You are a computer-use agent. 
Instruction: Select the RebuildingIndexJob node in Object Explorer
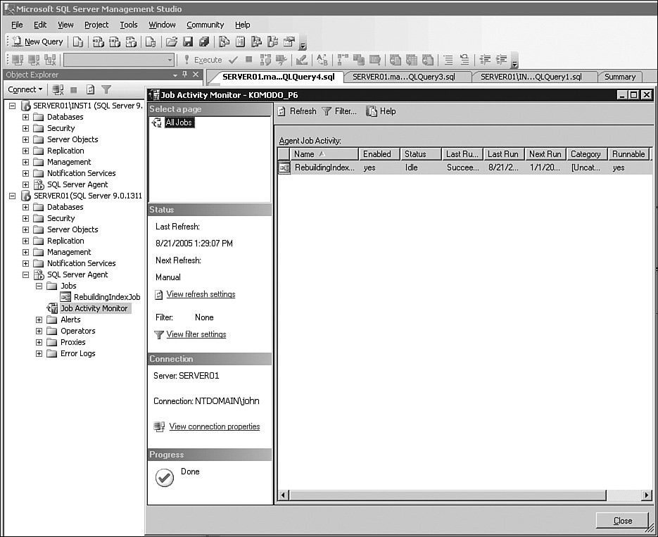(x=106, y=297)
